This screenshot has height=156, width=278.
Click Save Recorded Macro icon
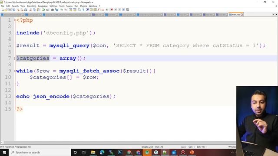127,10
